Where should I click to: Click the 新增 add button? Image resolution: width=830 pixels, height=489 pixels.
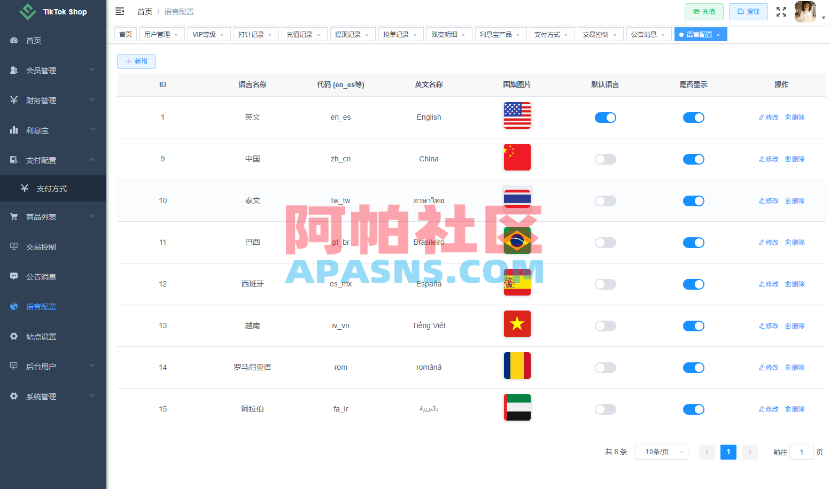pyautogui.click(x=136, y=61)
